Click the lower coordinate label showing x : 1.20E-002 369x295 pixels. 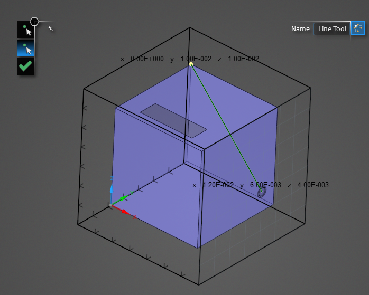click(260, 185)
